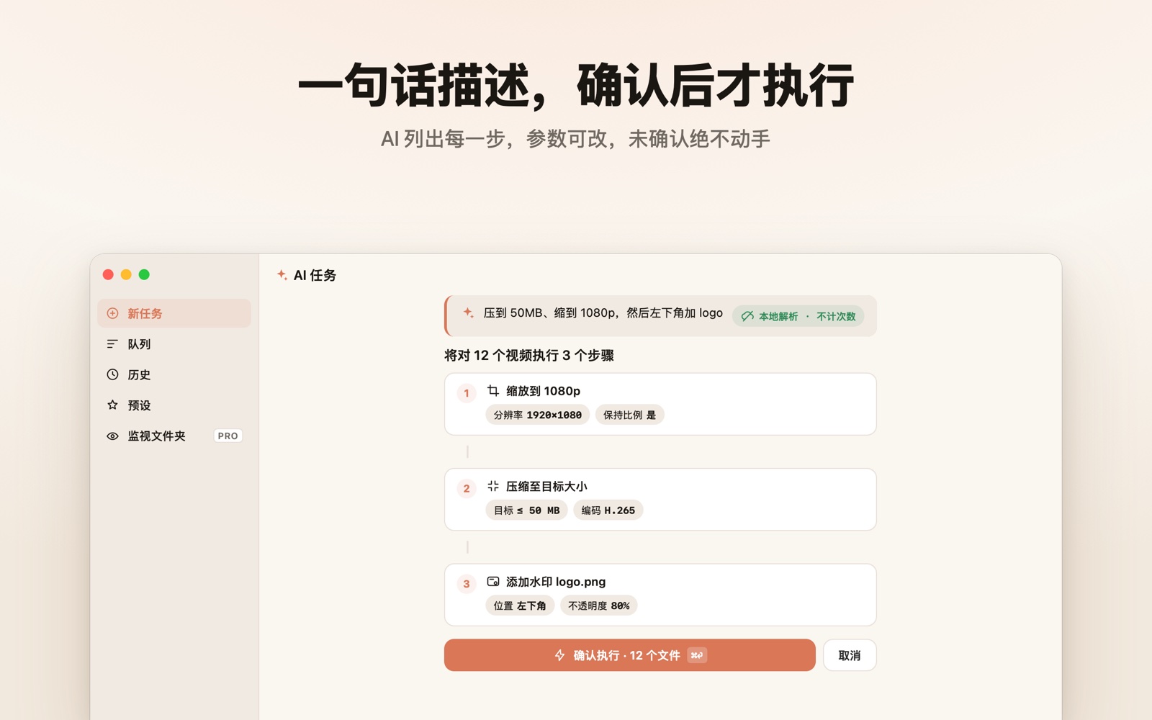Click the plus icon beside 新任务
The image size is (1152, 720).
[112, 313]
